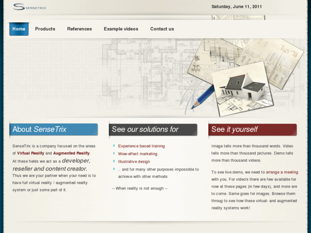Click the text '-- When reality is not enough --'
The image size is (311, 233).
140,189
